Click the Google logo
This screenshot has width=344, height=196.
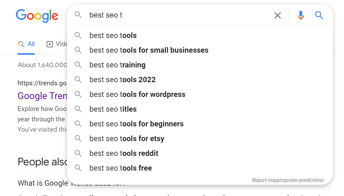tap(37, 15)
